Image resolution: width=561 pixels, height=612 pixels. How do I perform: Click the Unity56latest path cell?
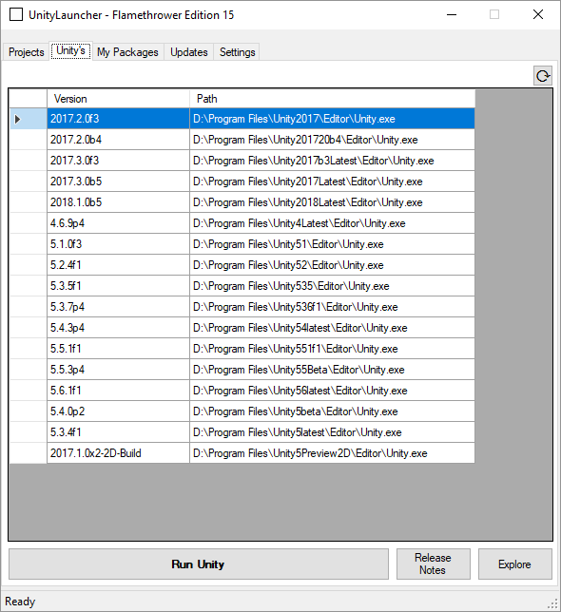point(332,391)
